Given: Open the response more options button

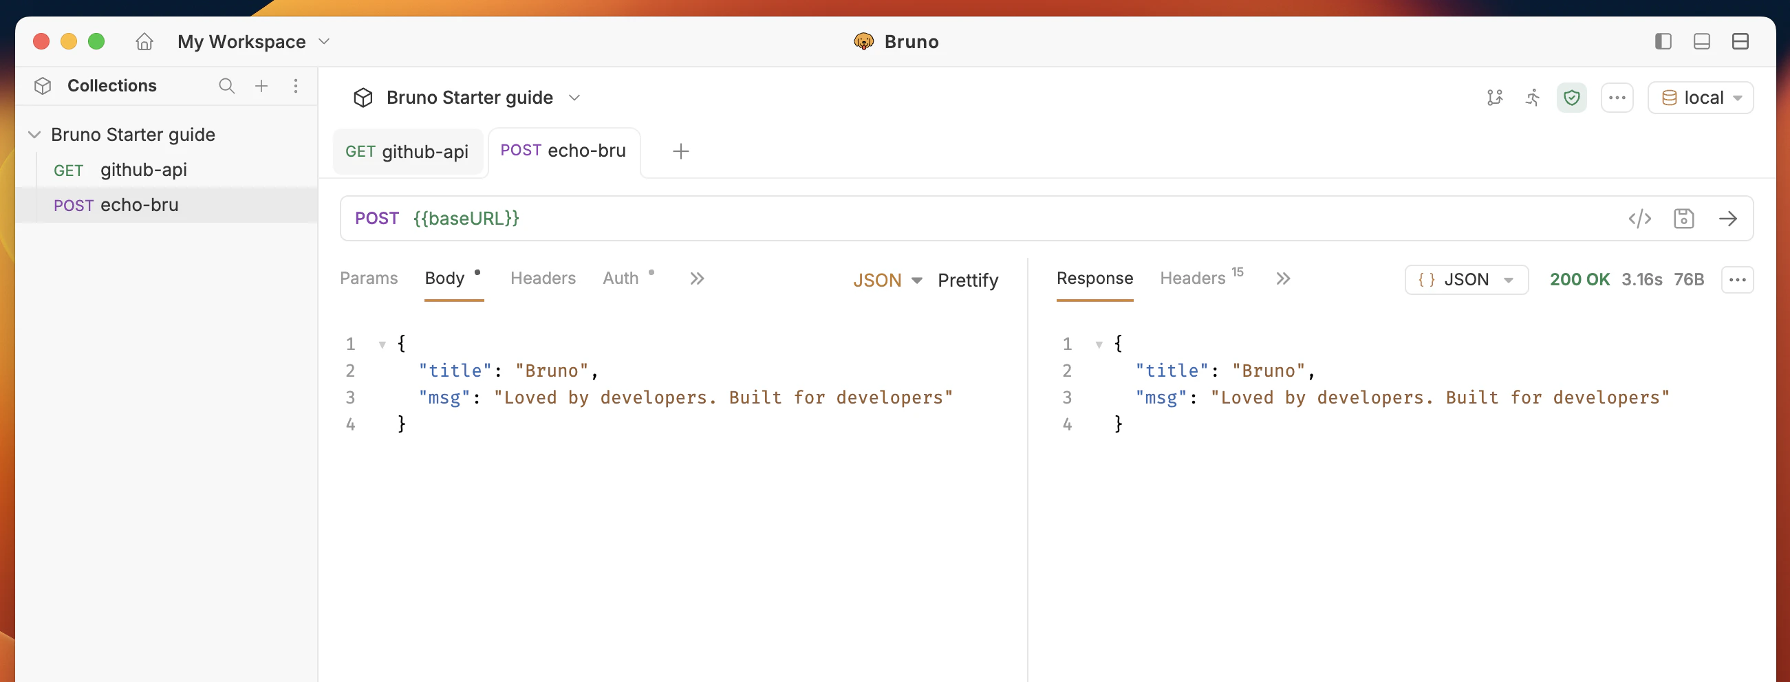Looking at the screenshot, I should pyautogui.click(x=1737, y=280).
